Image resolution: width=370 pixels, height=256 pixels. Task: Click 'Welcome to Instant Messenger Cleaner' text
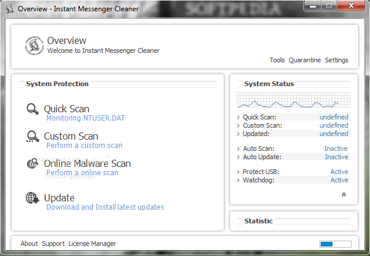pos(104,50)
